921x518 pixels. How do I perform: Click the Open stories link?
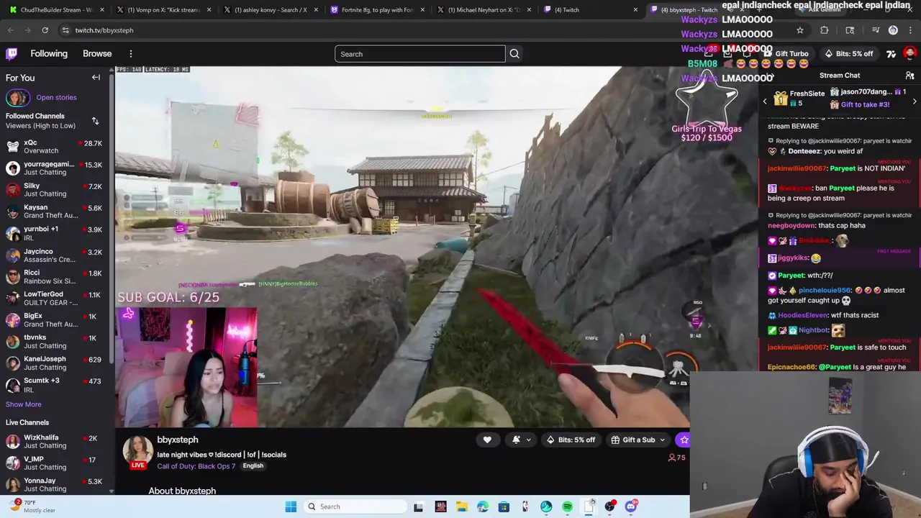pos(56,98)
